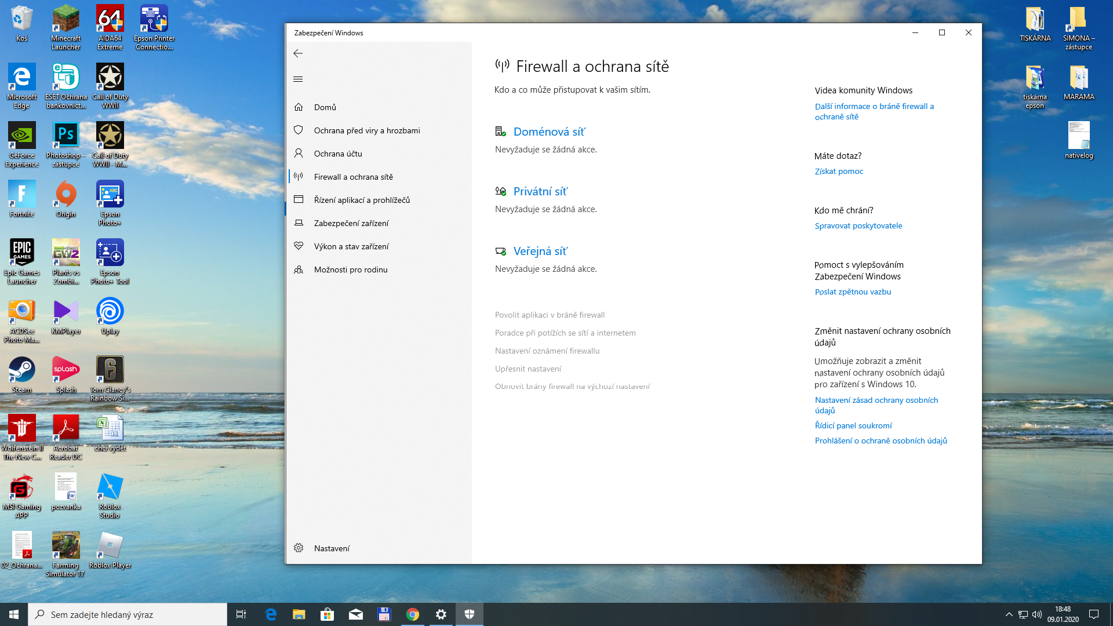This screenshot has width=1113, height=626.
Task: Open Privátní síť network settings
Action: coord(540,192)
